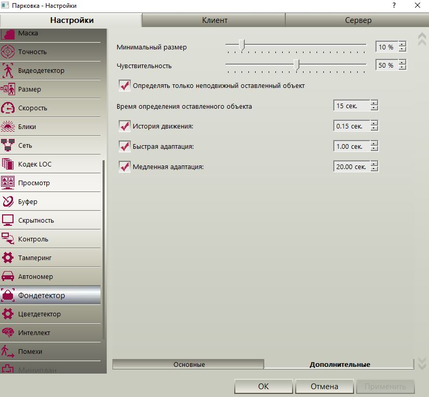Increase Время определения оставленного объекта value
Viewport: 429px width, 397px height.
(374, 103)
